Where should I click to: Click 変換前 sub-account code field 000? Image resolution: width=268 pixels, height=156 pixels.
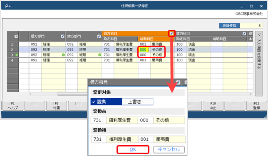(x=146, y=120)
